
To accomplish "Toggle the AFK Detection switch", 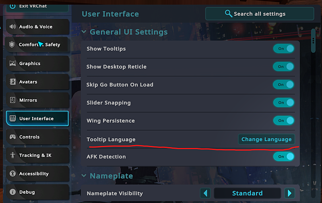I will pos(283,156).
